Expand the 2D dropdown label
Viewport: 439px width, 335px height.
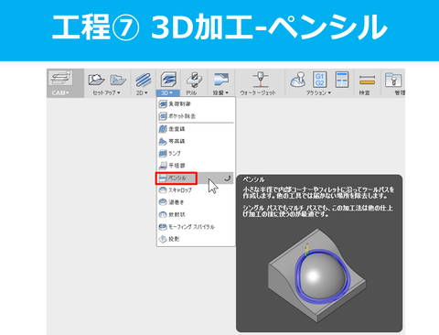point(142,92)
